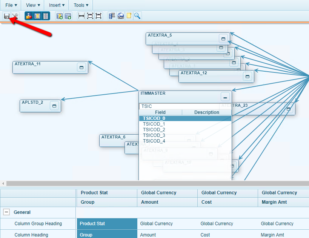309x238 pixels.
Task: Click the horizontal scrollbar under diagram
Action: point(151,183)
